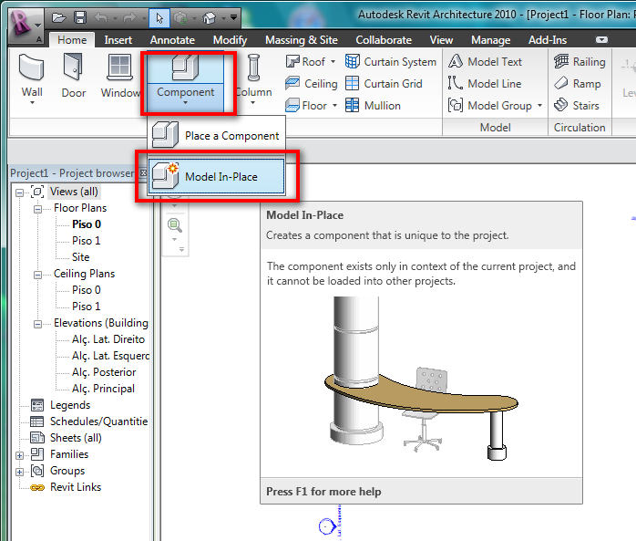Choose Model In-Place menu item

pos(216,177)
